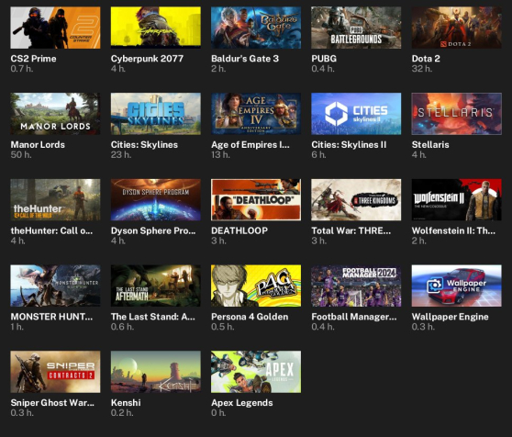Click the 'Cyberpunk 2077' title text

pos(147,59)
